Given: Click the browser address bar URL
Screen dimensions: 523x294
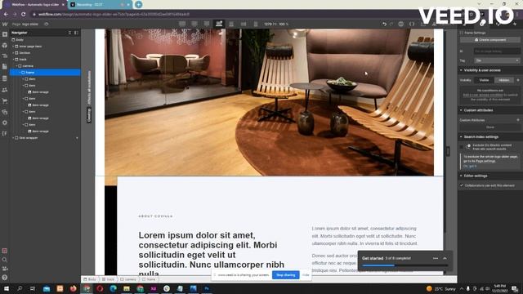Looking at the screenshot, I should pyautogui.click(x=114, y=15).
